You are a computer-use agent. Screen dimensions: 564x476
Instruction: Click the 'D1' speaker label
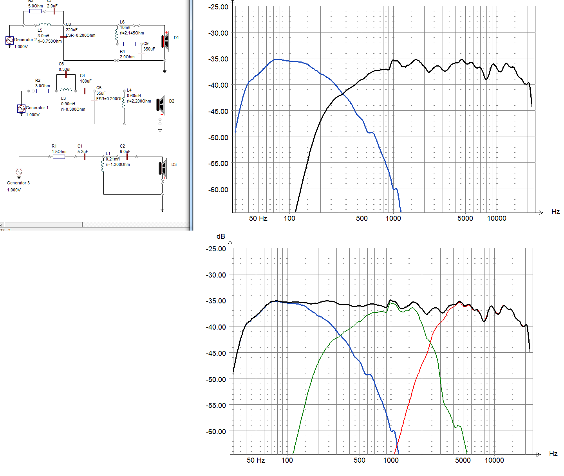pos(176,38)
